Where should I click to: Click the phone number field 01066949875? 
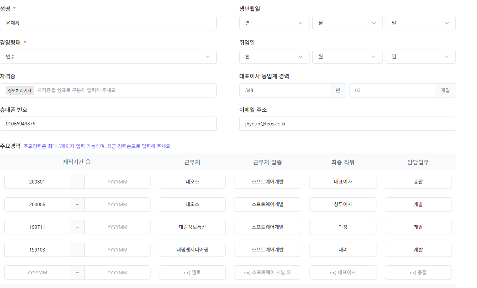108,124
